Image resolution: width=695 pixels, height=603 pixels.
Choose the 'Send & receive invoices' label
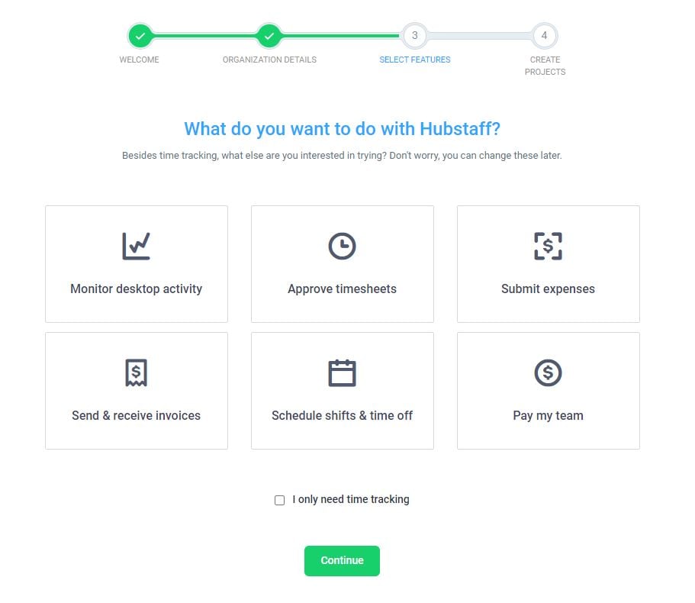(136, 416)
